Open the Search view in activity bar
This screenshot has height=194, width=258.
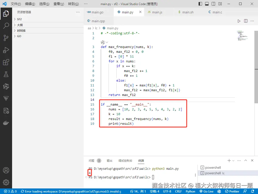[x=6, y=26]
